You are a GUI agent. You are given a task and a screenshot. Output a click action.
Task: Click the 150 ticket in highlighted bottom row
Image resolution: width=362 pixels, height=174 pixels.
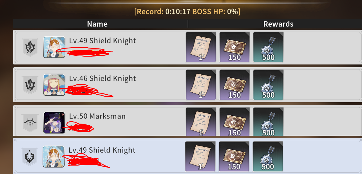[234, 156]
